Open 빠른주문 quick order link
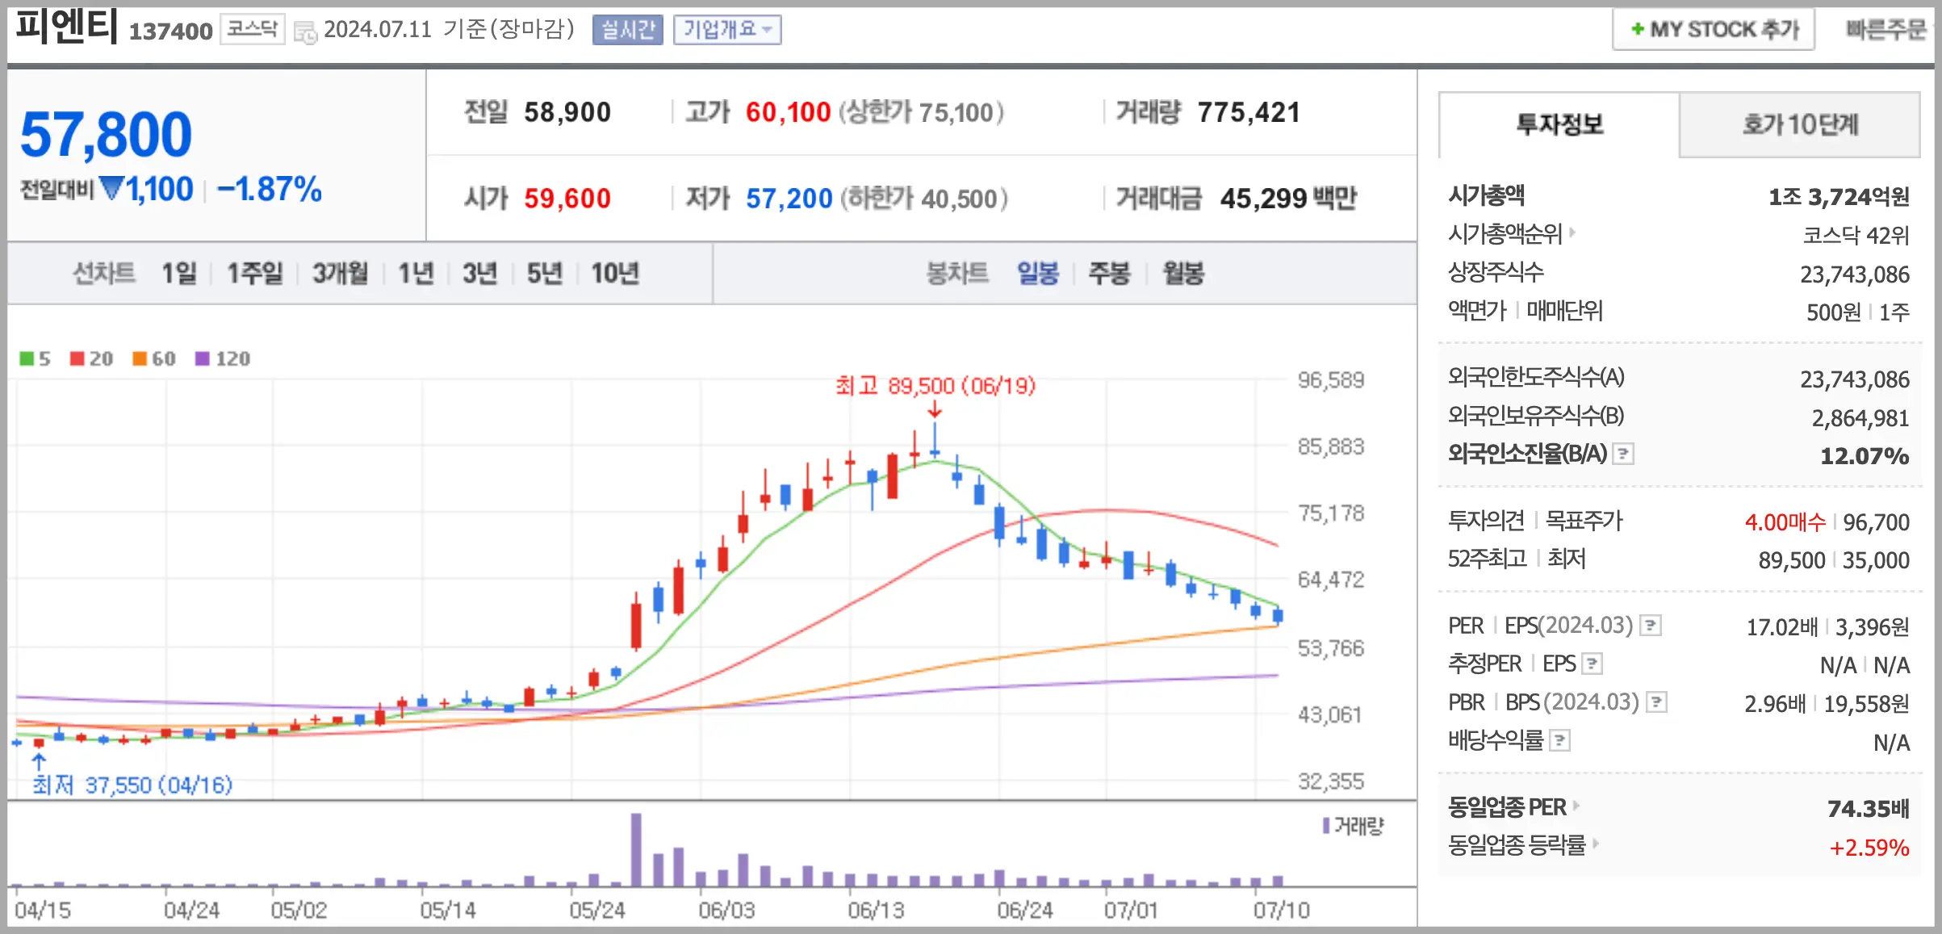The width and height of the screenshot is (1942, 934). 1885,30
